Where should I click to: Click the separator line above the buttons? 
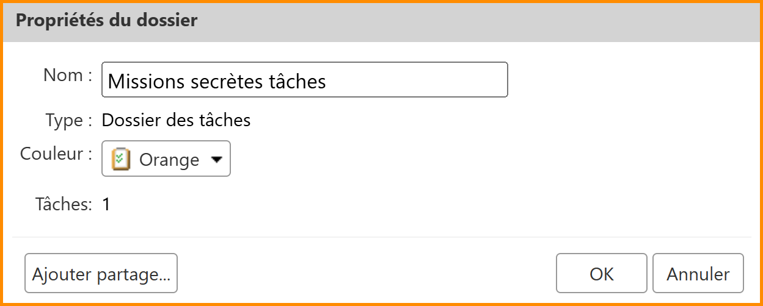pos(381,237)
